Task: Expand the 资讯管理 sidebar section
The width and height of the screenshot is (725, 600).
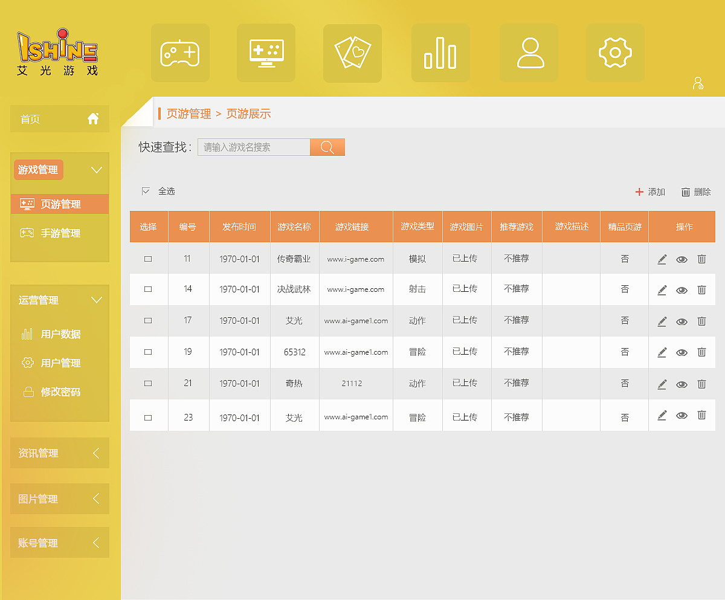Action: point(59,453)
